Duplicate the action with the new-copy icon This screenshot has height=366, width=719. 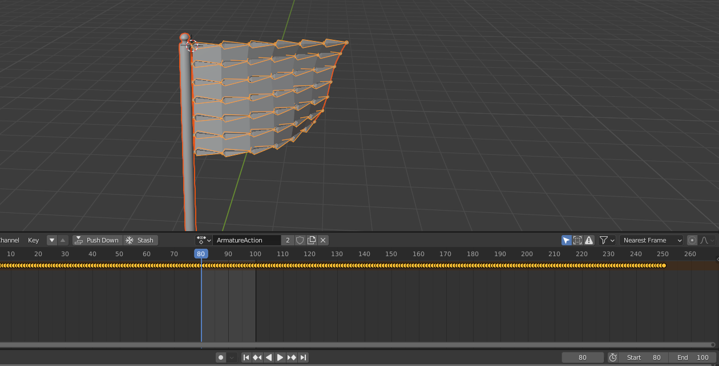pos(312,240)
